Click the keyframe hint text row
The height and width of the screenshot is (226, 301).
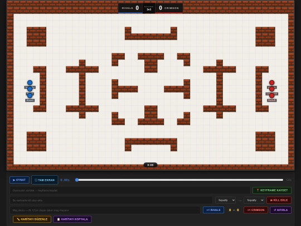coord(130,190)
